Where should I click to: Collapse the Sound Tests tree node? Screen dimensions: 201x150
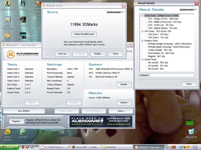tap(142, 59)
